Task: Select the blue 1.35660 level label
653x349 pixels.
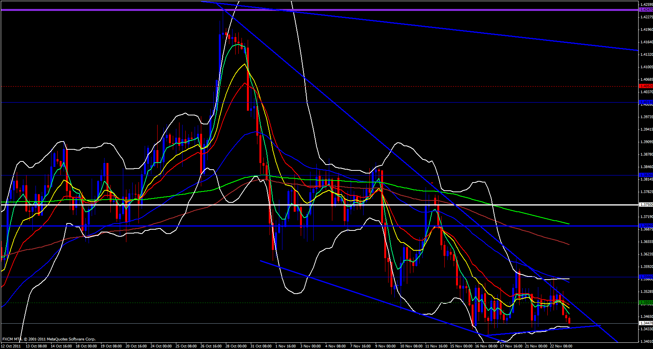Action: click(x=646, y=277)
